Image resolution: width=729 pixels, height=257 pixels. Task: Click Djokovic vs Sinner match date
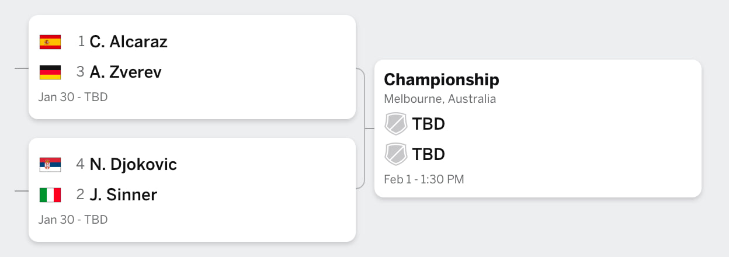[73, 220]
